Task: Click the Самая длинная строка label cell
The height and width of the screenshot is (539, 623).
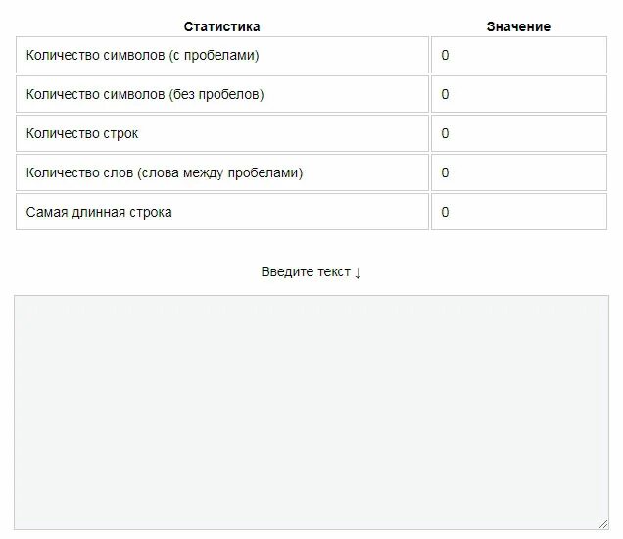Action: point(222,212)
